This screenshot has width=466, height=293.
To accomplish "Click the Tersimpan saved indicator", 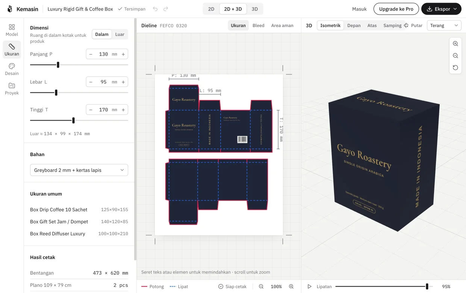I will [x=132, y=9].
